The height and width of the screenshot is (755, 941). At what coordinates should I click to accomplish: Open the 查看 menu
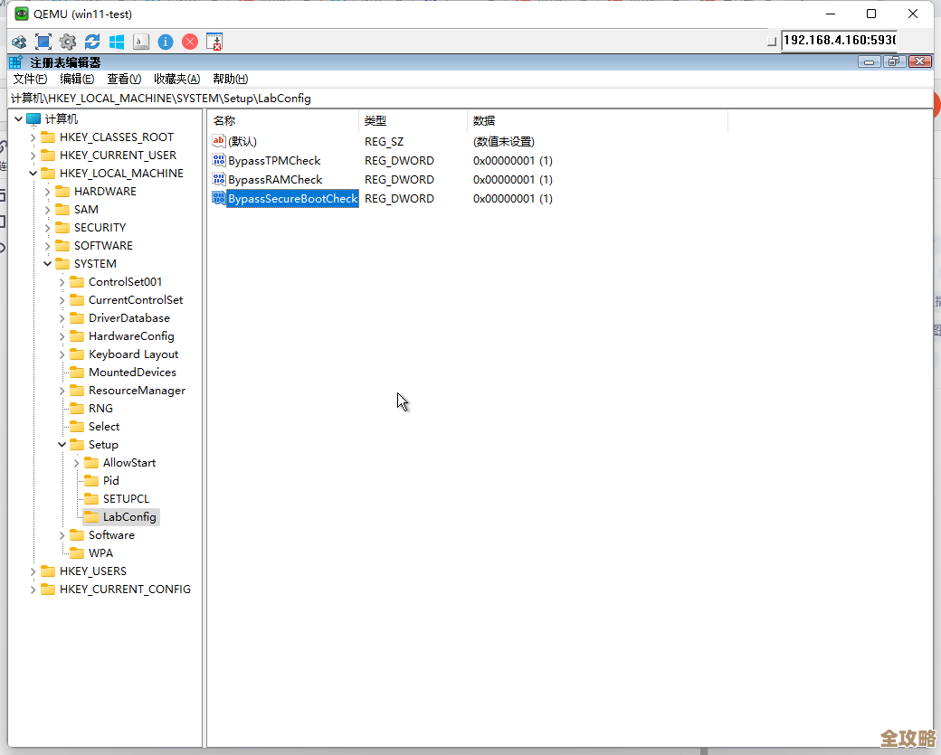pyautogui.click(x=123, y=79)
